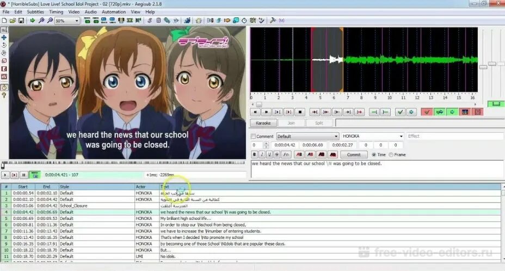
Task: Toggle green auto-scroll audio option
Action: pos(452,112)
